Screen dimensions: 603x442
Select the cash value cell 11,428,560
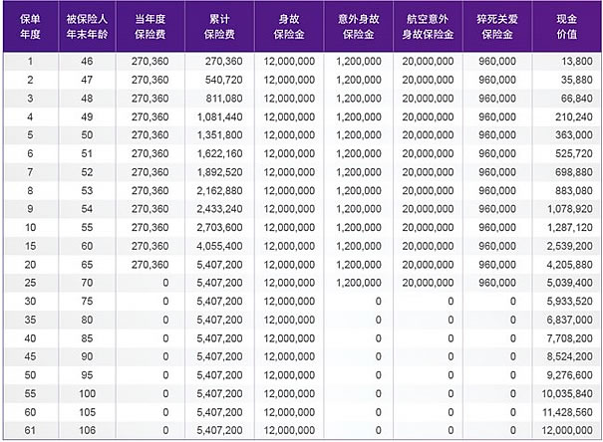point(568,411)
